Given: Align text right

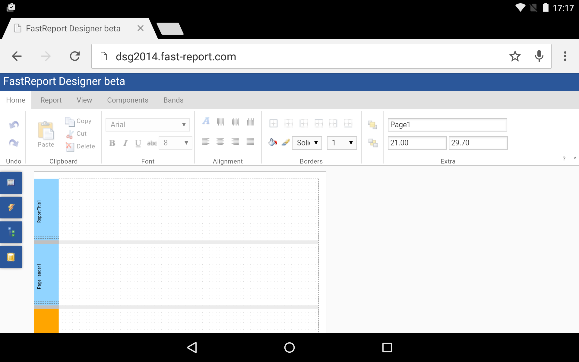Looking at the screenshot, I should tap(235, 141).
